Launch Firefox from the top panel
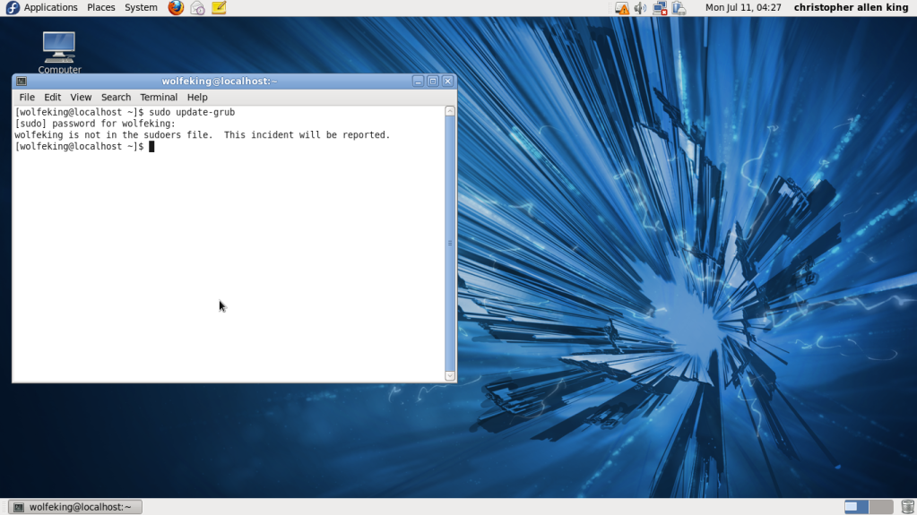Image resolution: width=917 pixels, height=515 pixels. click(176, 8)
